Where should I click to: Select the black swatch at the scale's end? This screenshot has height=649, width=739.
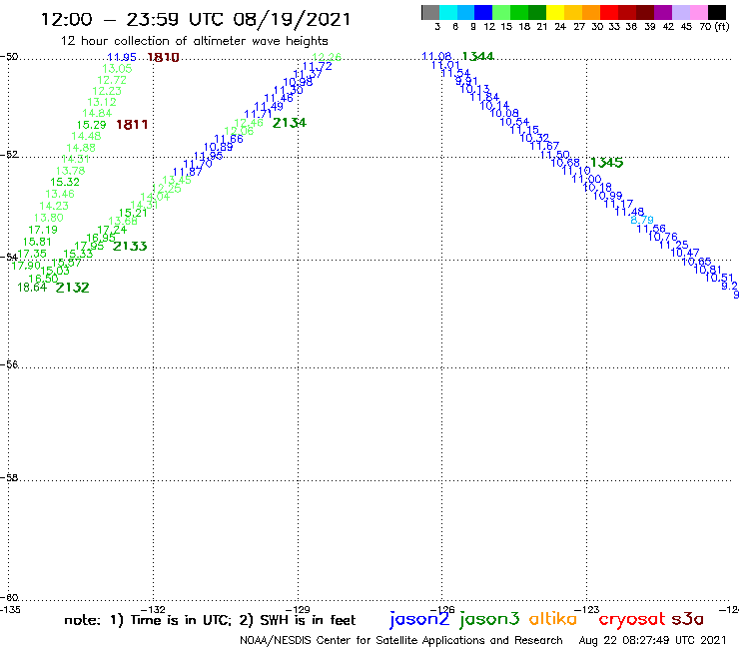click(716, 12)
